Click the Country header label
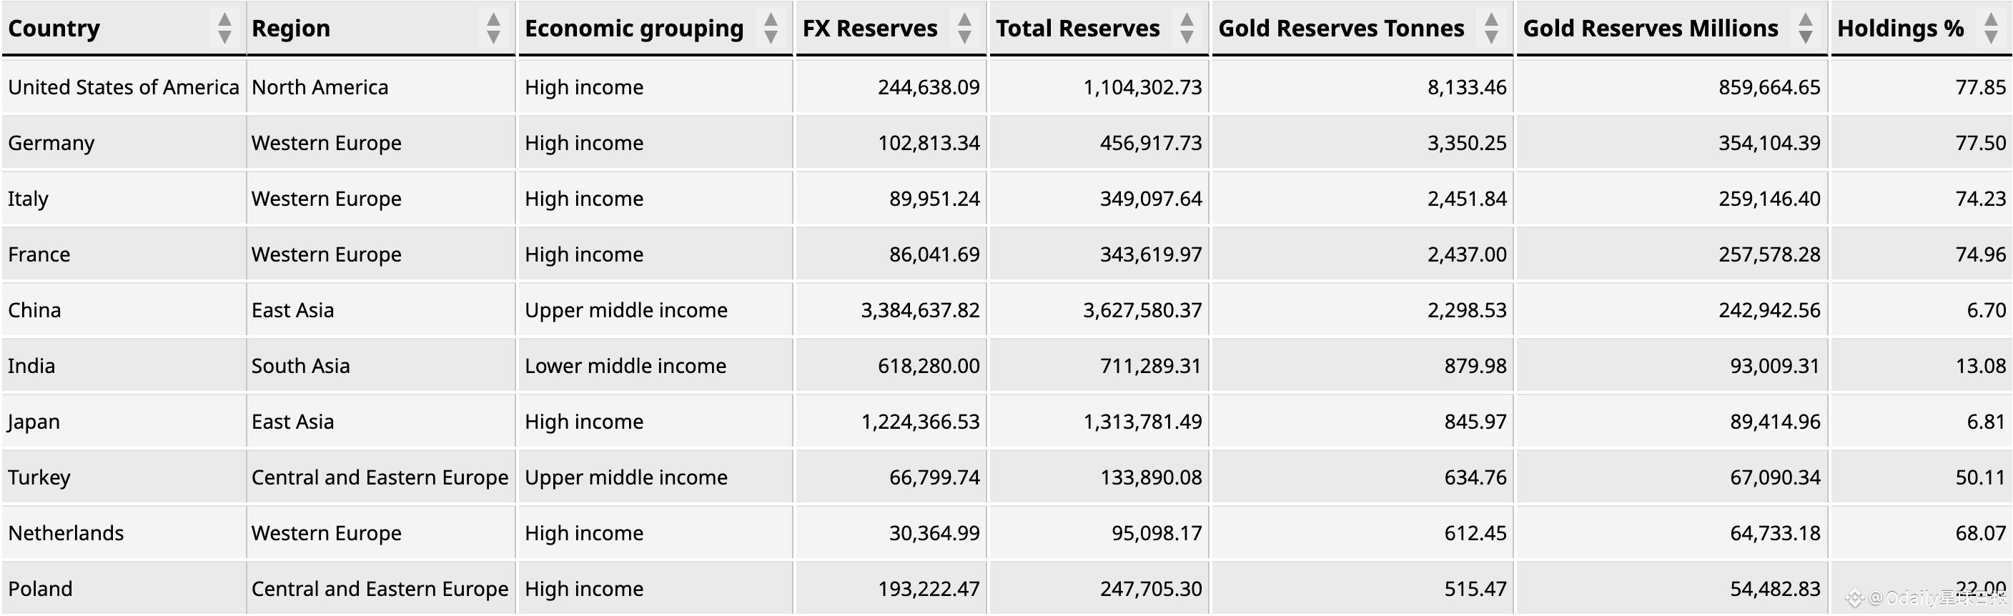 click(x=54, y=28)
